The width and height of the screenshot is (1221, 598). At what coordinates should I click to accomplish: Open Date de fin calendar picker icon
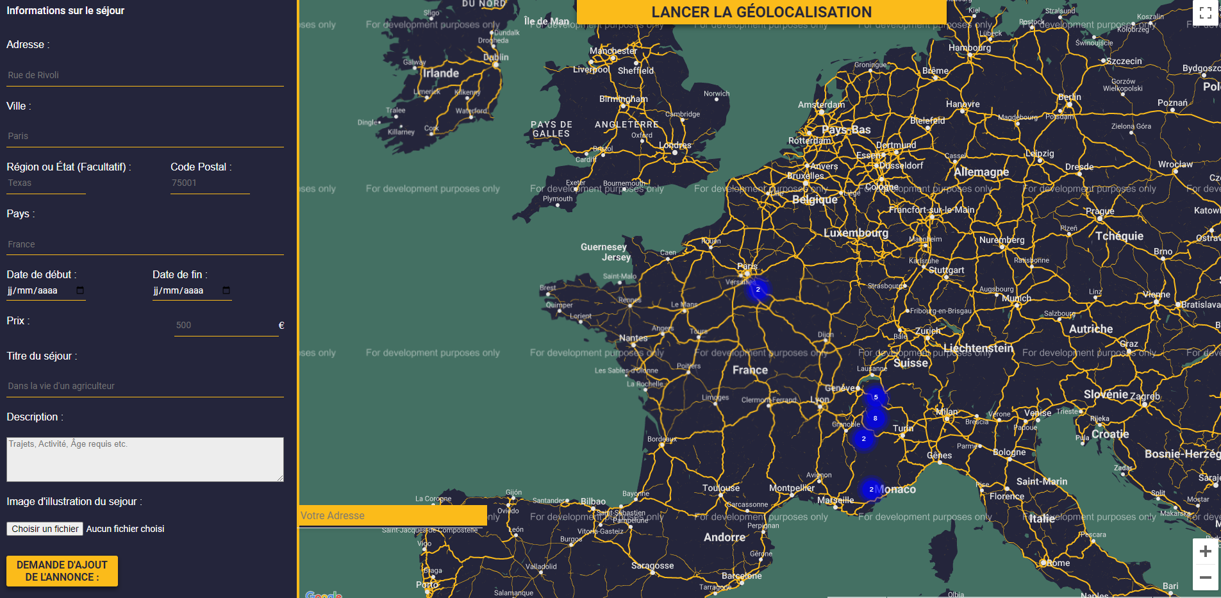(x=226, y=290)
